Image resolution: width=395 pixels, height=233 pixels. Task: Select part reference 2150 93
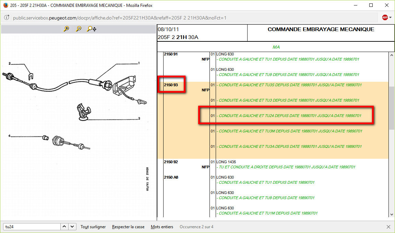tap(171, 85)
